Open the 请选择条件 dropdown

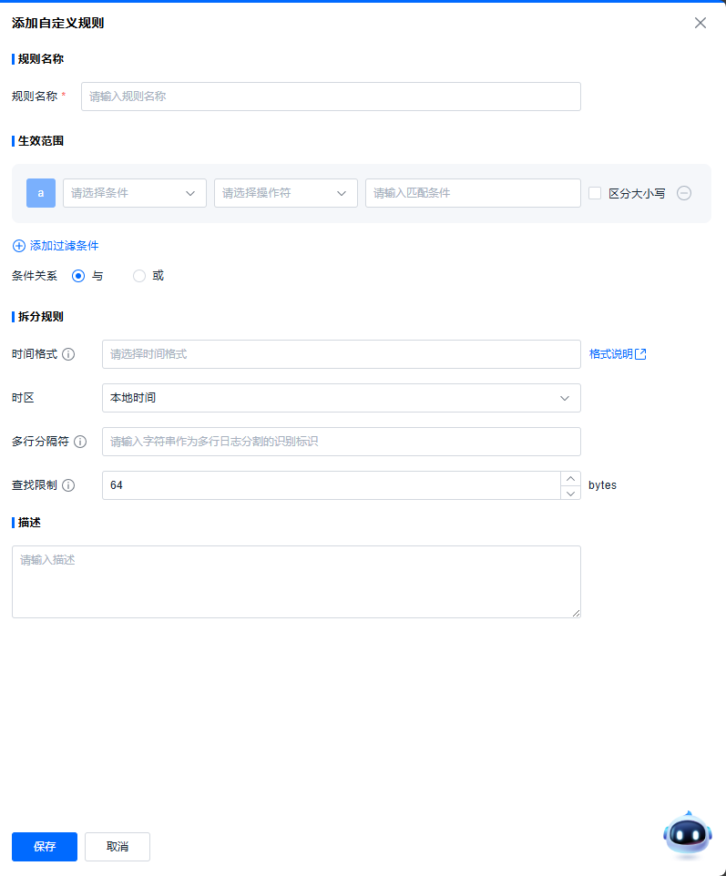coord(135,193)
